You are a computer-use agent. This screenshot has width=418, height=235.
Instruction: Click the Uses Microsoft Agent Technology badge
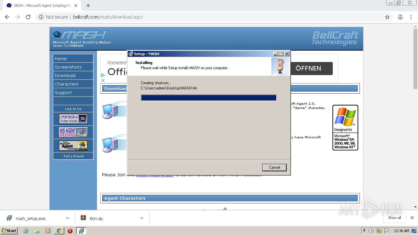pyautogui.click(x=73, y=146)
